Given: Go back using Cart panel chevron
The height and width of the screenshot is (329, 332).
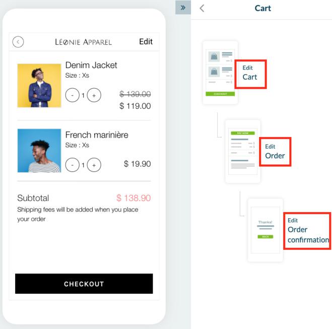Looking at the screenshot, I should (202, 8).
